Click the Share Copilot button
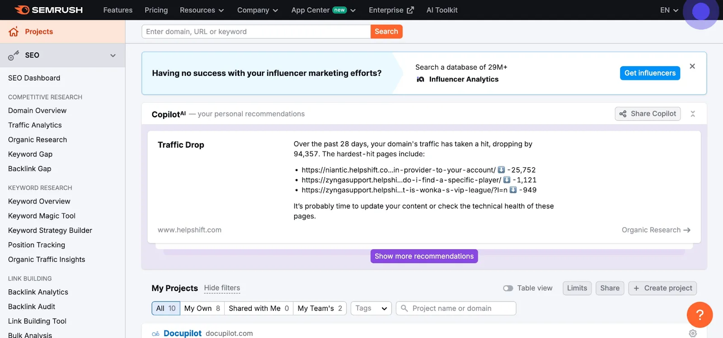This screenshot has width=723, height=338. click(648, 114)
